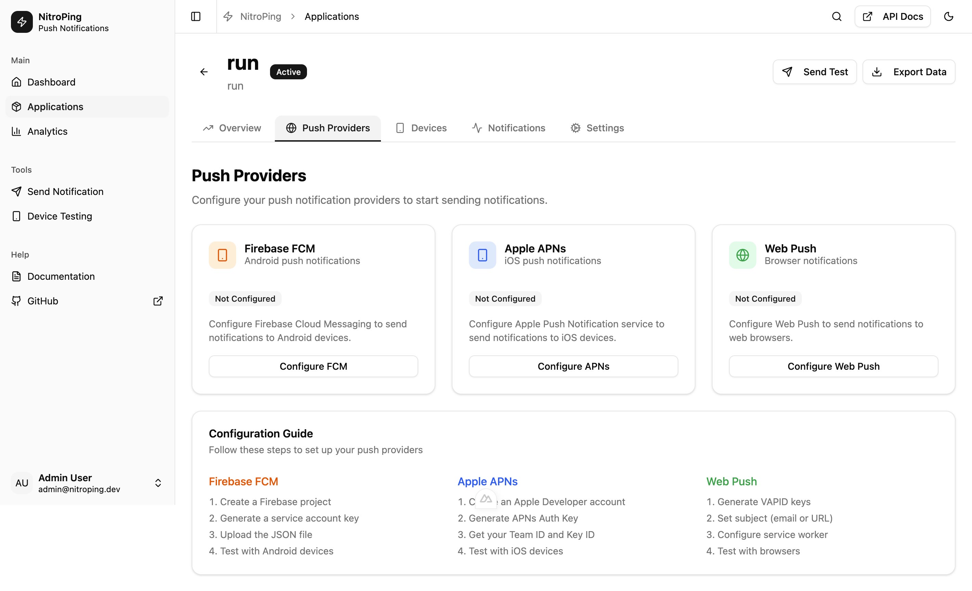Open GitHub link in sidebar
The image size is (972, 591).
87,301
